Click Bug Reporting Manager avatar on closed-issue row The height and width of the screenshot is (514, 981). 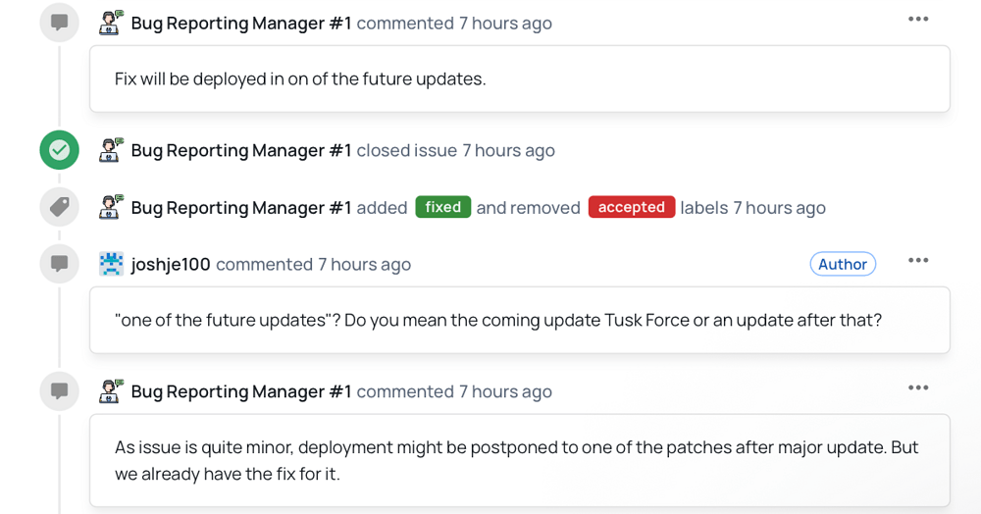tap(112, 150)
